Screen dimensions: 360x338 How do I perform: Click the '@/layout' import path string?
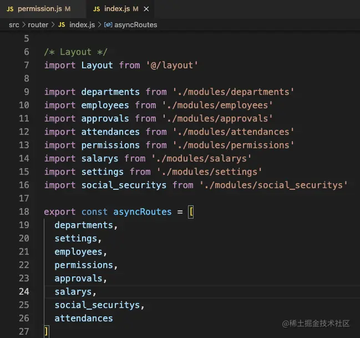[172, 65]
